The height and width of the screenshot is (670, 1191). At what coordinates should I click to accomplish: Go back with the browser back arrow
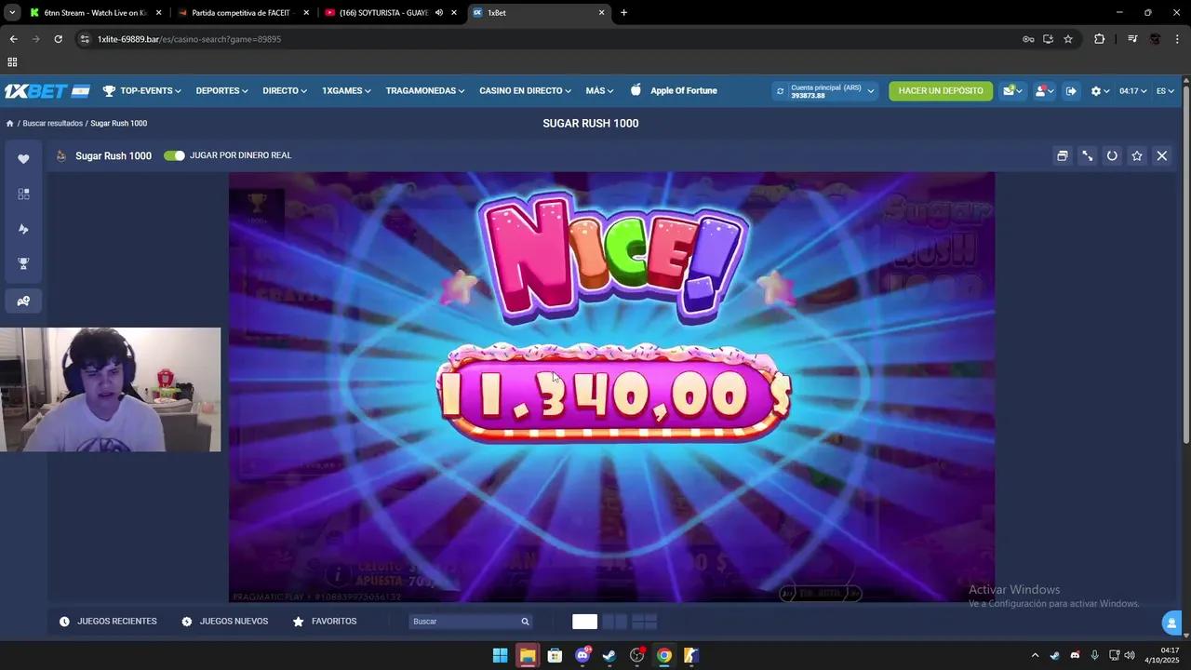click(13, 39)
